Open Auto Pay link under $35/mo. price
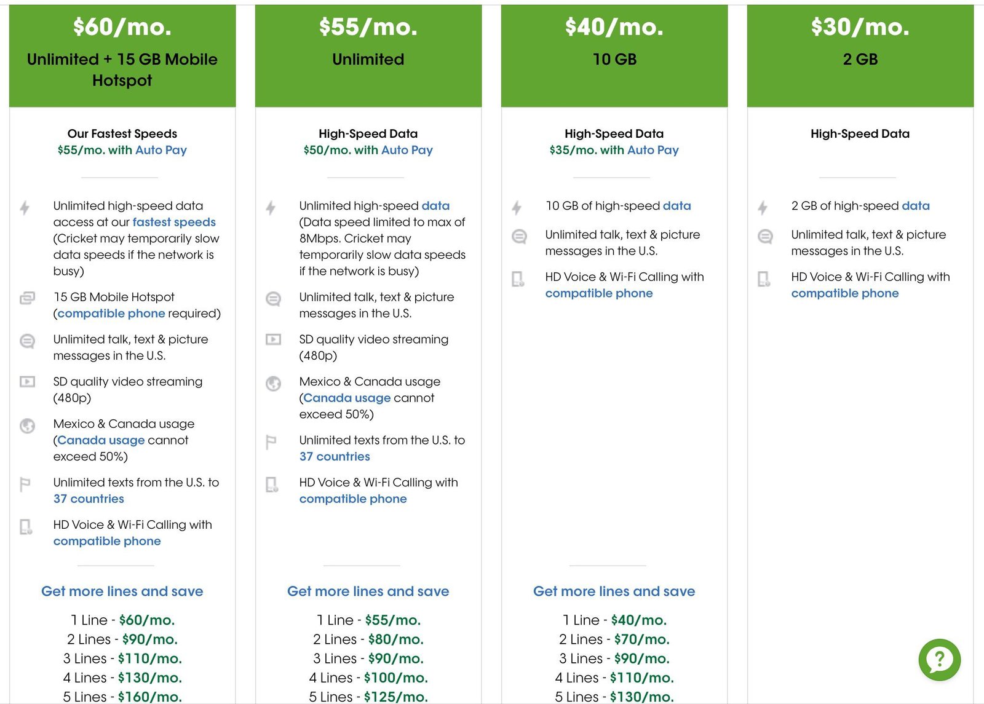The image size is (984, 704). [x=653, y=150]
